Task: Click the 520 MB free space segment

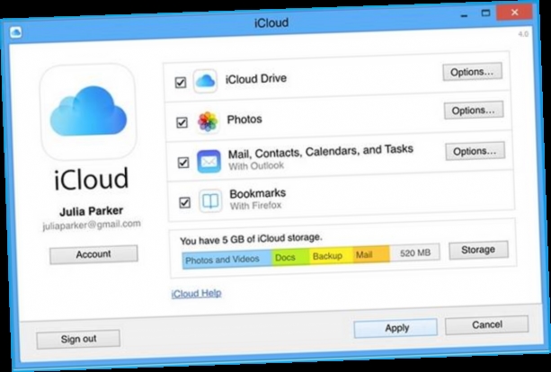Action: pyautogui.click(x=414, y=252)
